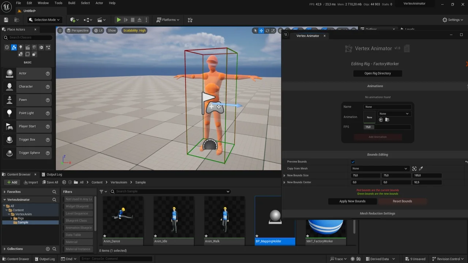This screenshot has height=263, width=468.
Task: Toggle the Perspective view button
Action: [77, 30]
